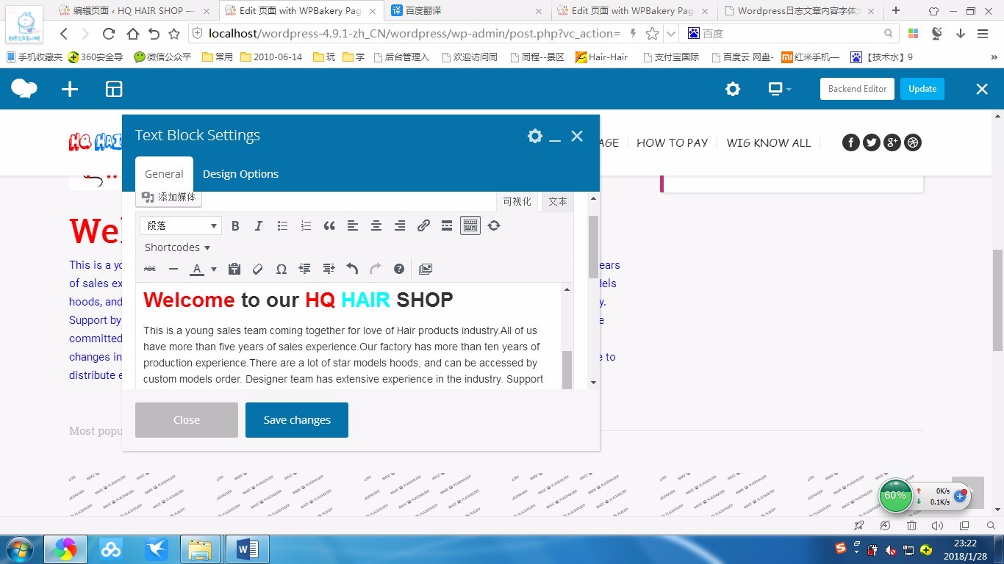Open responsive preview device dropdown
The width and height of the screenshot is (1004, 564).
pyautogui.click(x=779, y=89)
